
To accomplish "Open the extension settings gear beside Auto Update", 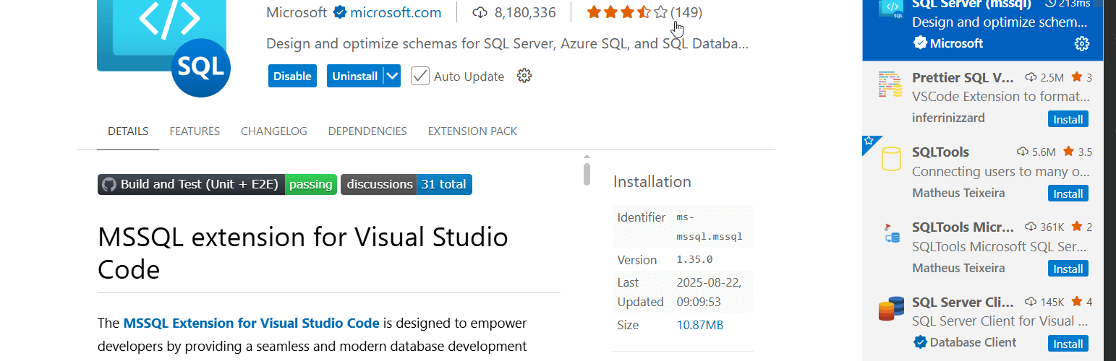I will point(524,76).
